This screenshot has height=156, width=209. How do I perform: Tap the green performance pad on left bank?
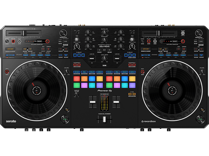(x=77, y=85)
